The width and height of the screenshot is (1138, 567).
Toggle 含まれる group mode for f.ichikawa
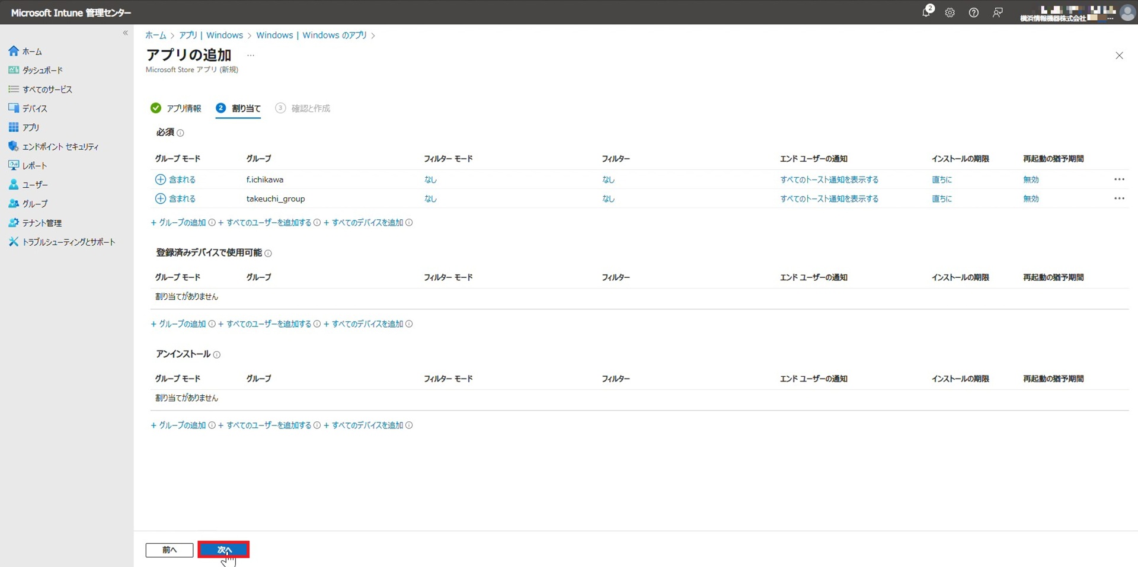(x=175, y=180)
